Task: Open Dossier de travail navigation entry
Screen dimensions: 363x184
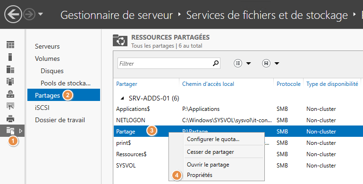Action: click(60, 120)
